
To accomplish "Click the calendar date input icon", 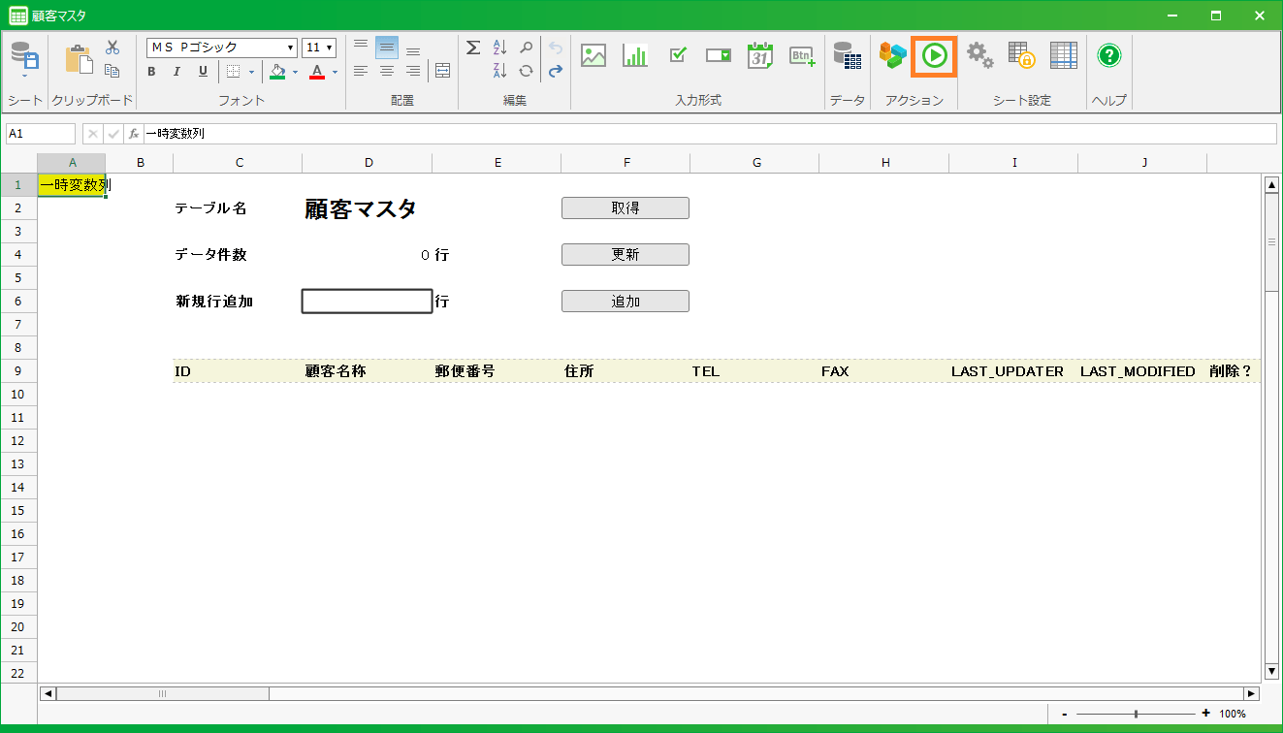I will [760, 56].
